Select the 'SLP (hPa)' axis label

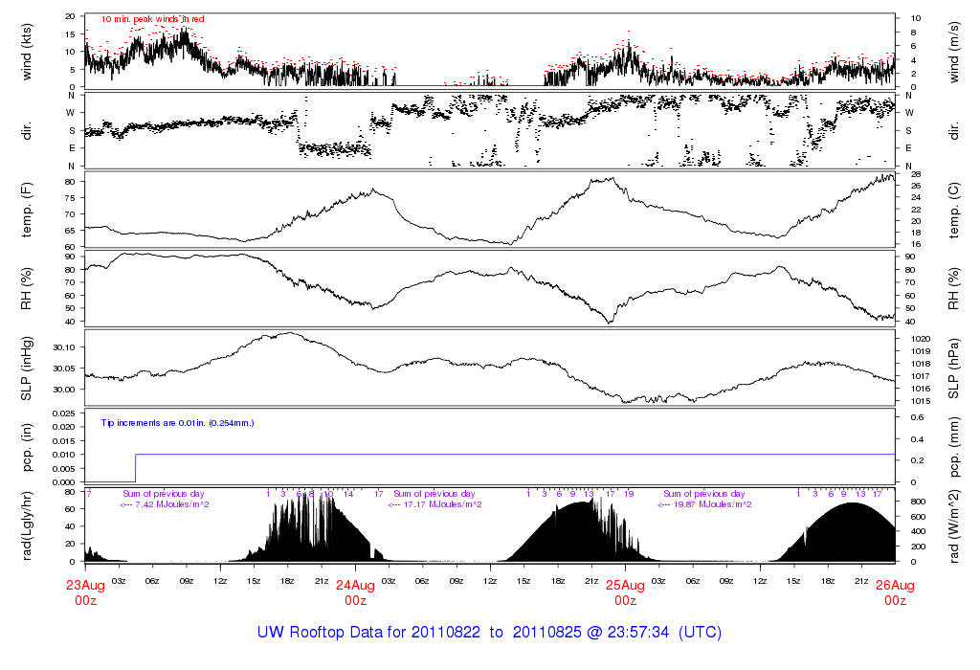[x=951, y=368]
